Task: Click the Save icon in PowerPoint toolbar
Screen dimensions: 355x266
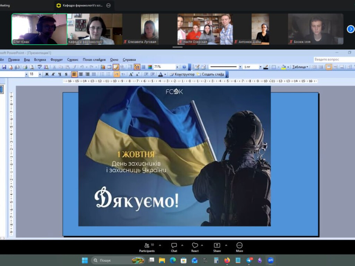Action: coord(4,67)
